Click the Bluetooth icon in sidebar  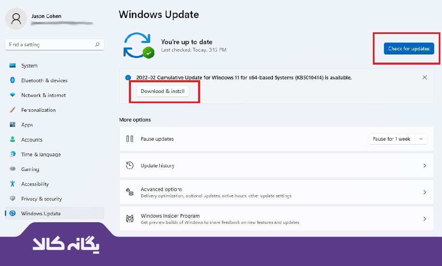(x=12, y=80)
